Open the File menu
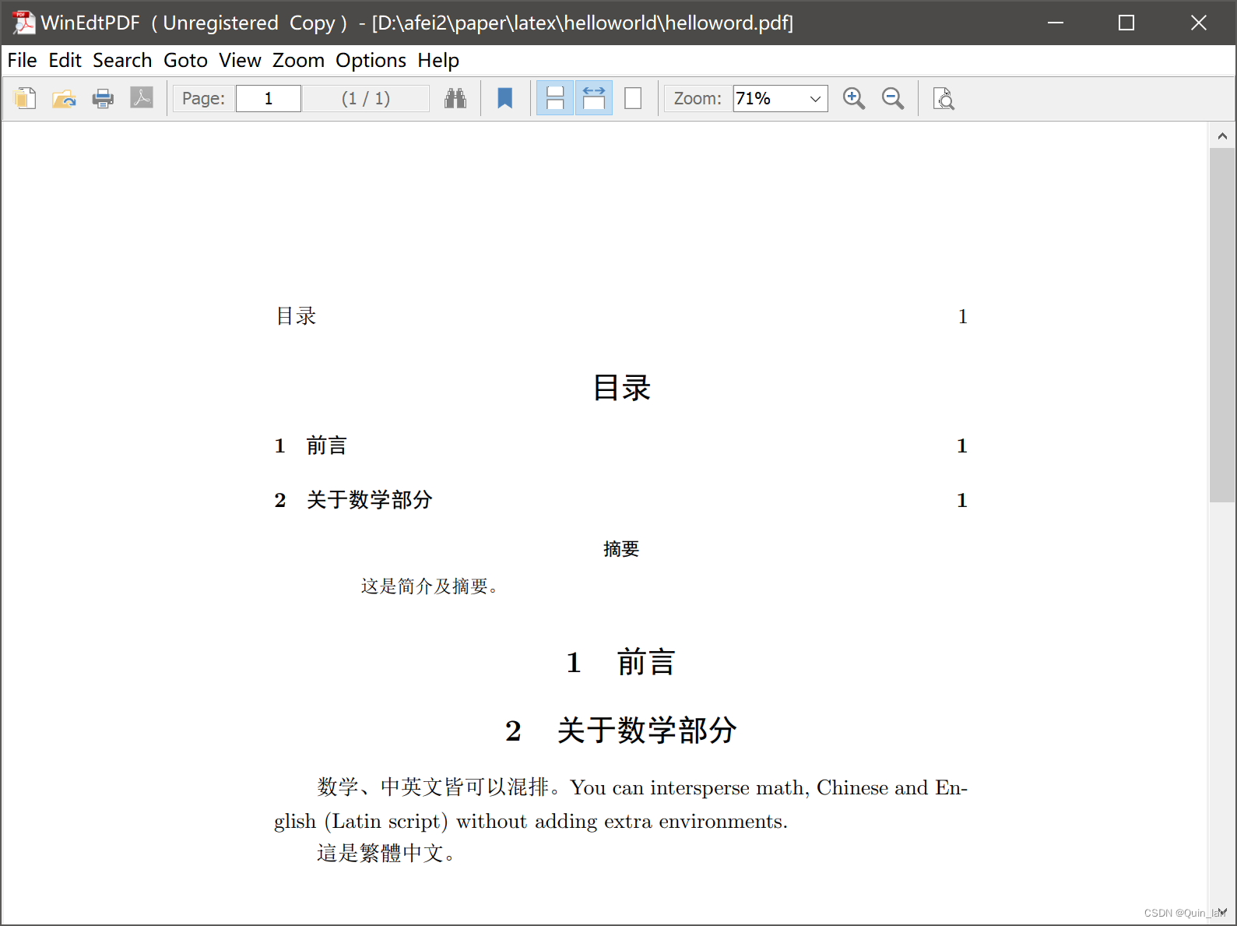 click(22, 60)
